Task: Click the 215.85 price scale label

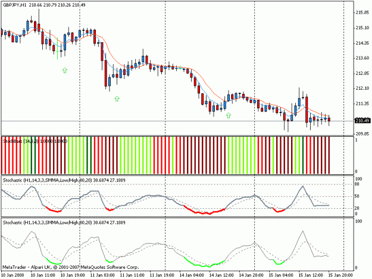Action: pos(362,13)
